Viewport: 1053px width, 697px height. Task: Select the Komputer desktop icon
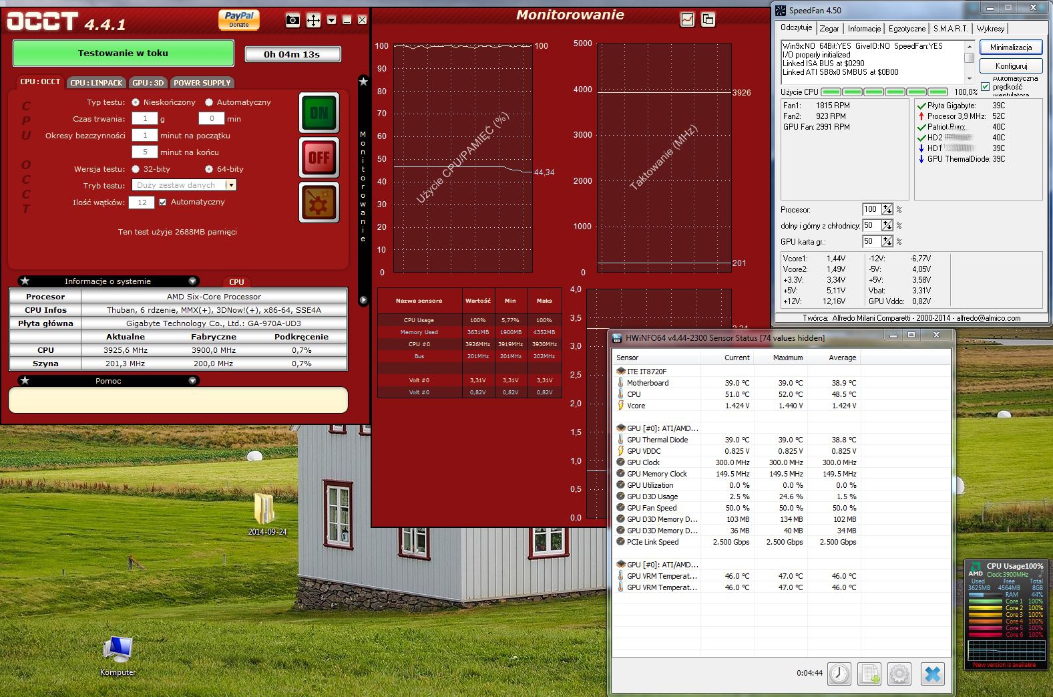pyautogui.click(x=118, y=656)
